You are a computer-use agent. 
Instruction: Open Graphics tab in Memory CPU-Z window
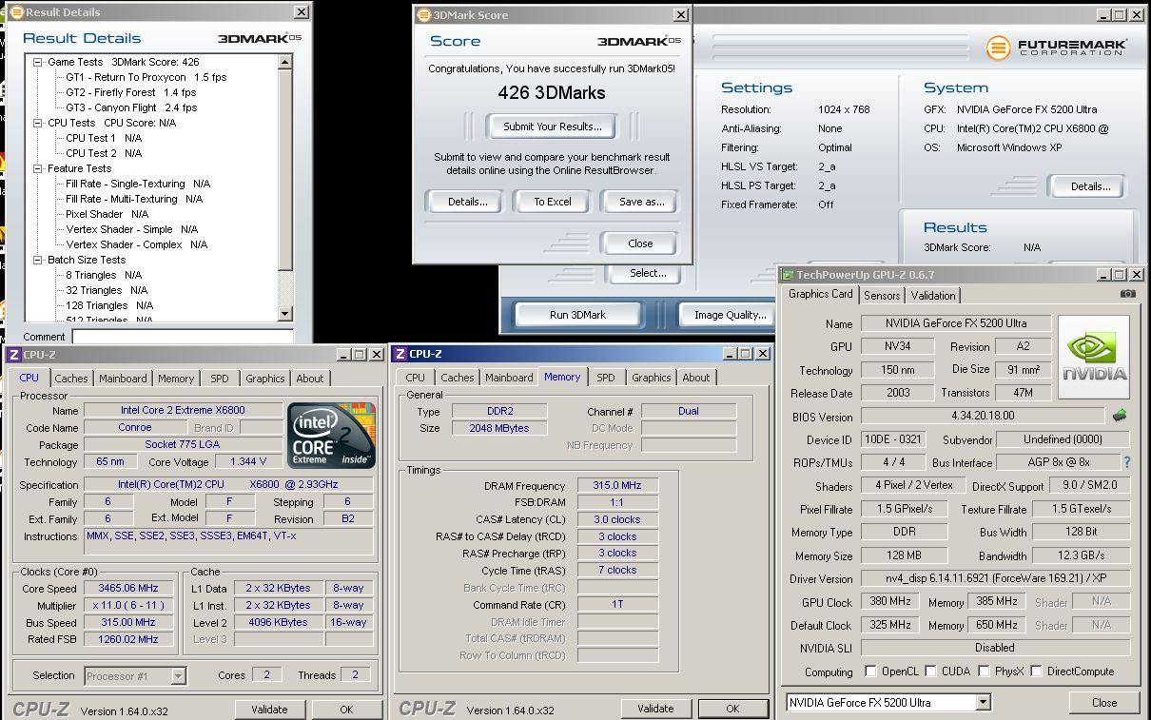tap(652, 378)
